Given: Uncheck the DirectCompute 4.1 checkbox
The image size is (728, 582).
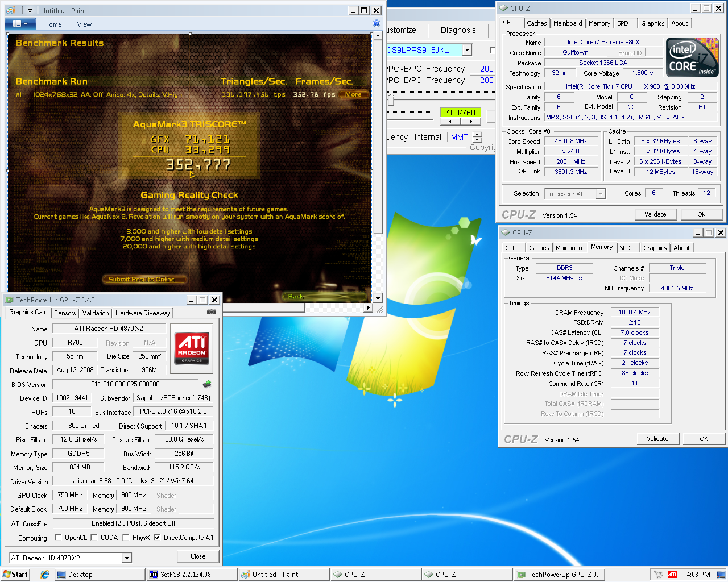Looking at the screenshot, I should pyautogui.click(x=157, y=537).
